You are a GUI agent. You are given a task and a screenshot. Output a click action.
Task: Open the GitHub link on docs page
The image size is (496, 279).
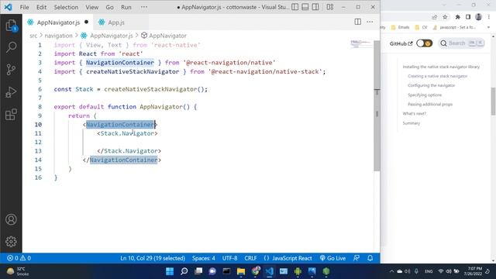click(x=401, y=43)
